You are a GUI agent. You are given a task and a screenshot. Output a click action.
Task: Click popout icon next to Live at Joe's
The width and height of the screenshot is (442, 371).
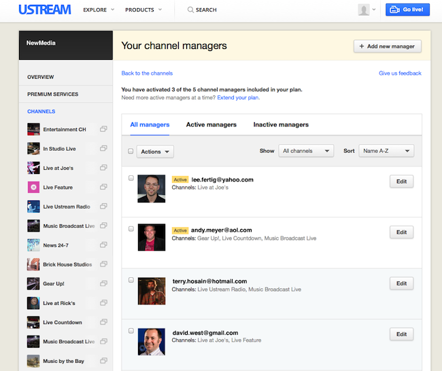[103, 168]
